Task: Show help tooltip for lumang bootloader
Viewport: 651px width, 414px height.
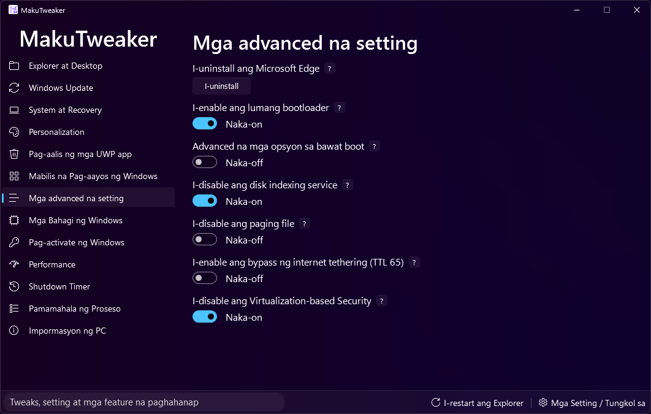Action: click(x=339, y=108)
